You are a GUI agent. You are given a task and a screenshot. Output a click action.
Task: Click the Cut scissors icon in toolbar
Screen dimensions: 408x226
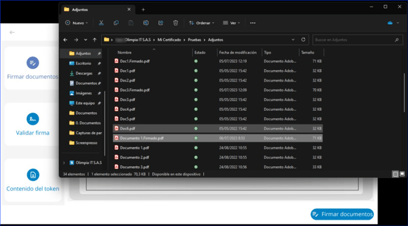(x=101, y=23)
